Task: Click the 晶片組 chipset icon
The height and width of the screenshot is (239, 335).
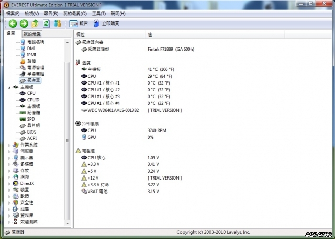Action: (23, 126)
